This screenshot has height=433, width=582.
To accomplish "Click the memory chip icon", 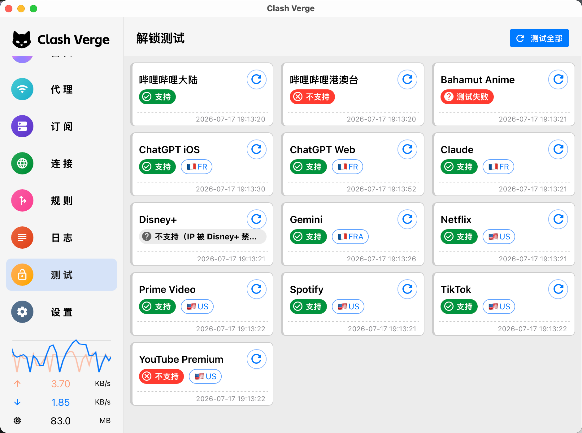I will (17, 421).
